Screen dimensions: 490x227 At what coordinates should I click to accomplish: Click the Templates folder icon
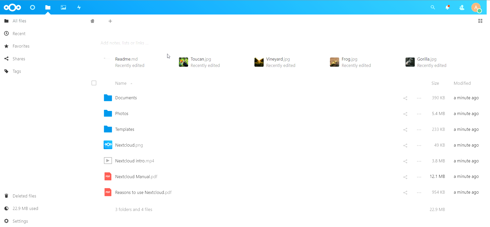point(108,129)
